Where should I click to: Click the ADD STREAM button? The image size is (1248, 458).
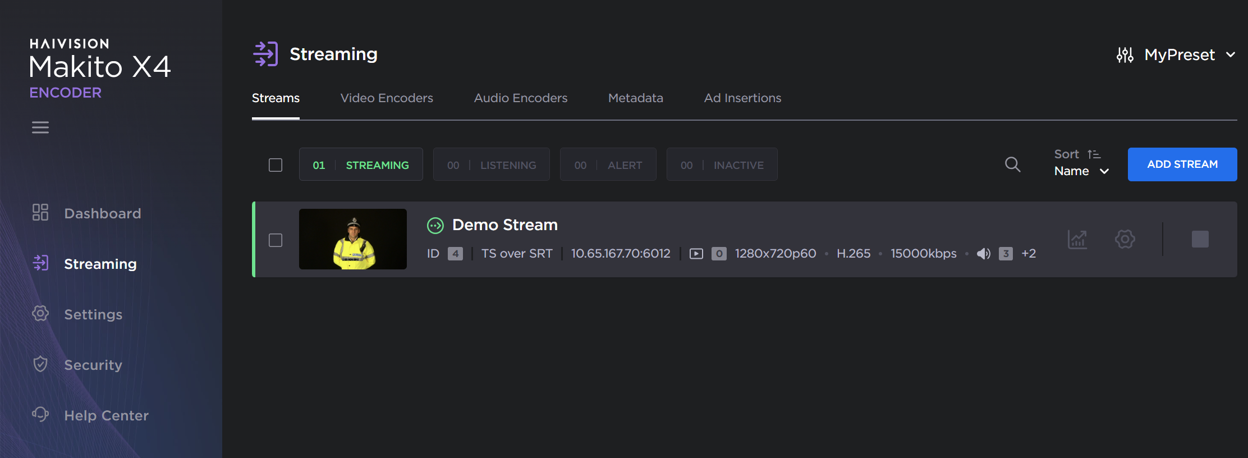tap(1182, 164)
